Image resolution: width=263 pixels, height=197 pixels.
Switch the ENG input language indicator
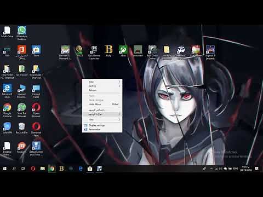pyautogui.click(x=236, y=169)
